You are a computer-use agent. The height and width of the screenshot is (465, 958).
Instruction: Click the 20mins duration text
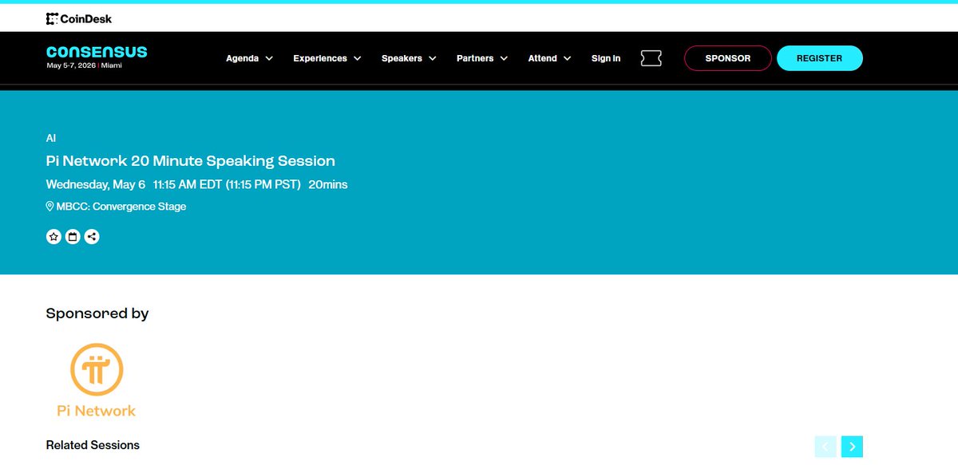(x=328, y=184)
